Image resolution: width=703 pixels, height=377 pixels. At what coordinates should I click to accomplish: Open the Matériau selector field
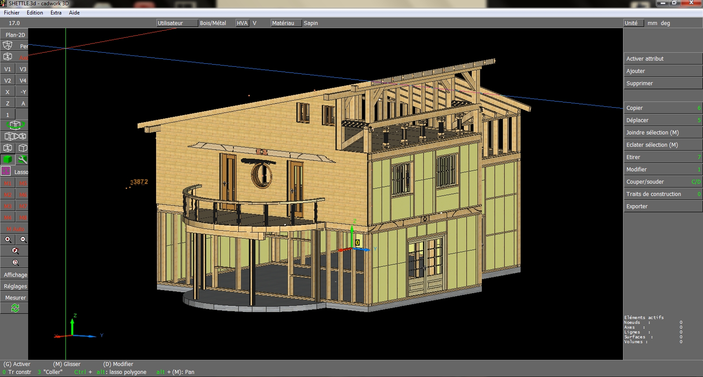pos(286,23)
